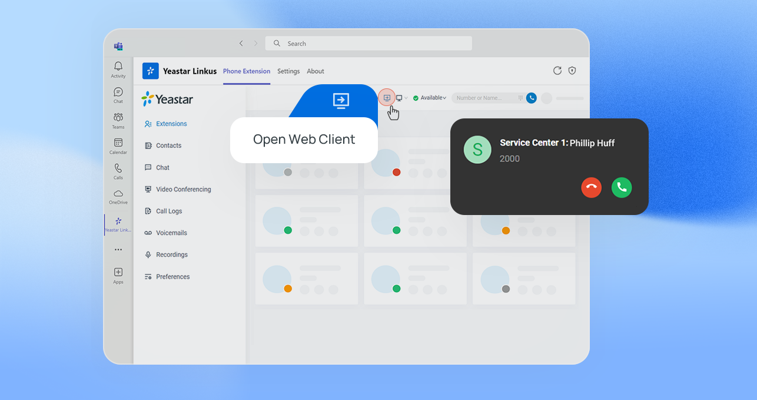The height and width of the screenshot is (400, 757).
Task: Select the Yeastar Linkus rail app
Action: tap(118, 224)
